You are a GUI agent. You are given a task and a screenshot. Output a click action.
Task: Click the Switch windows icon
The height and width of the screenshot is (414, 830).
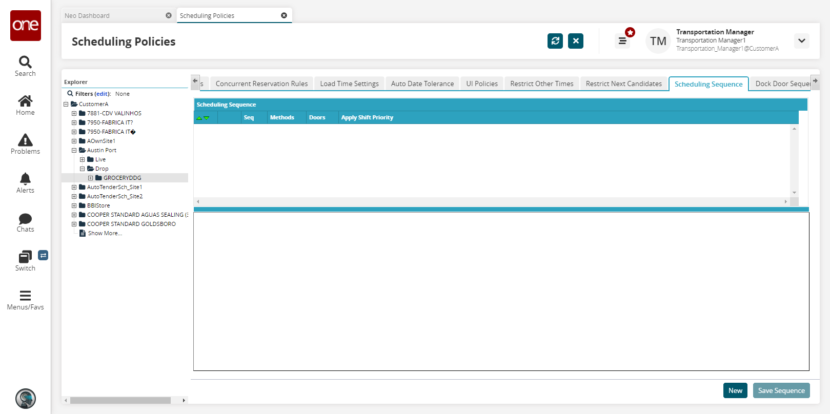25,257
